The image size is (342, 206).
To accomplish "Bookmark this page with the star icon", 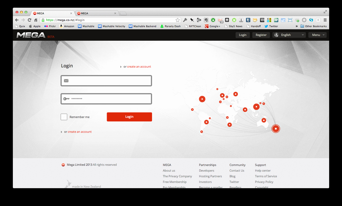I will (x=177, y=20).
